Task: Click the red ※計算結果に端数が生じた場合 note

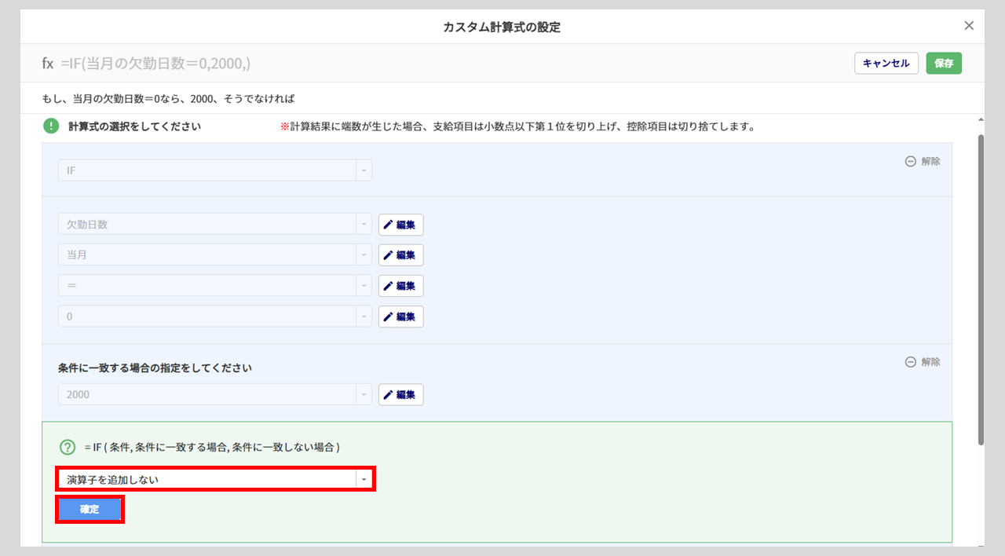Action: click(517, 126)
